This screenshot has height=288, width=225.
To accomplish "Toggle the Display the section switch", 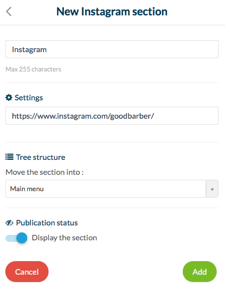I will tap(16, 238).
